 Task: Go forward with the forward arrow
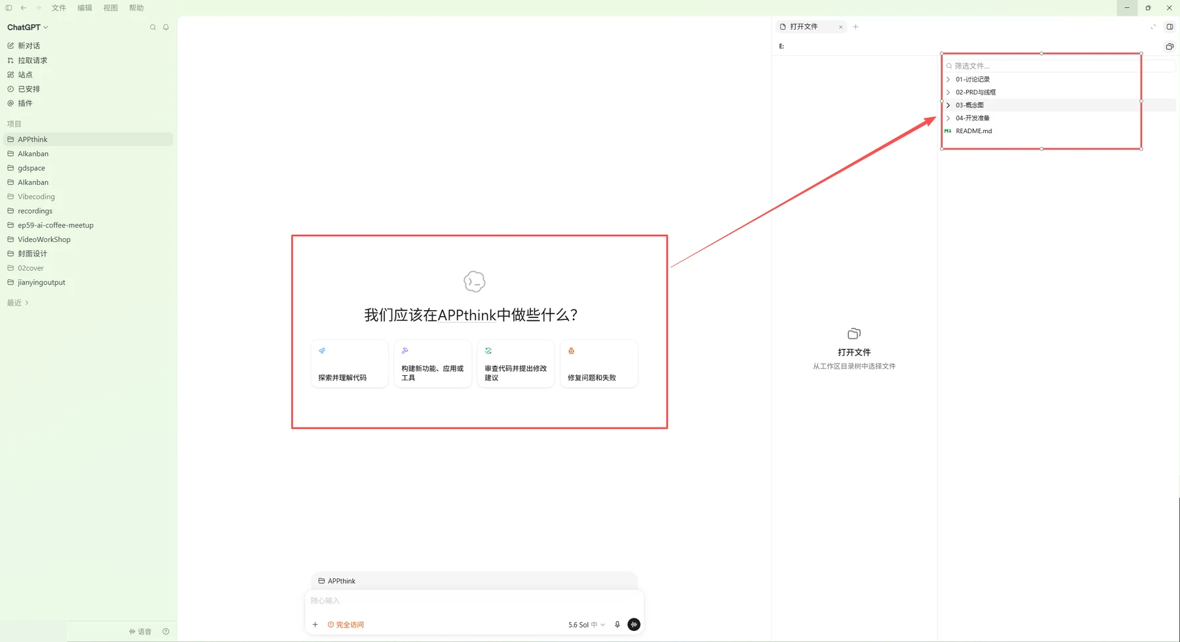(38, 8)
